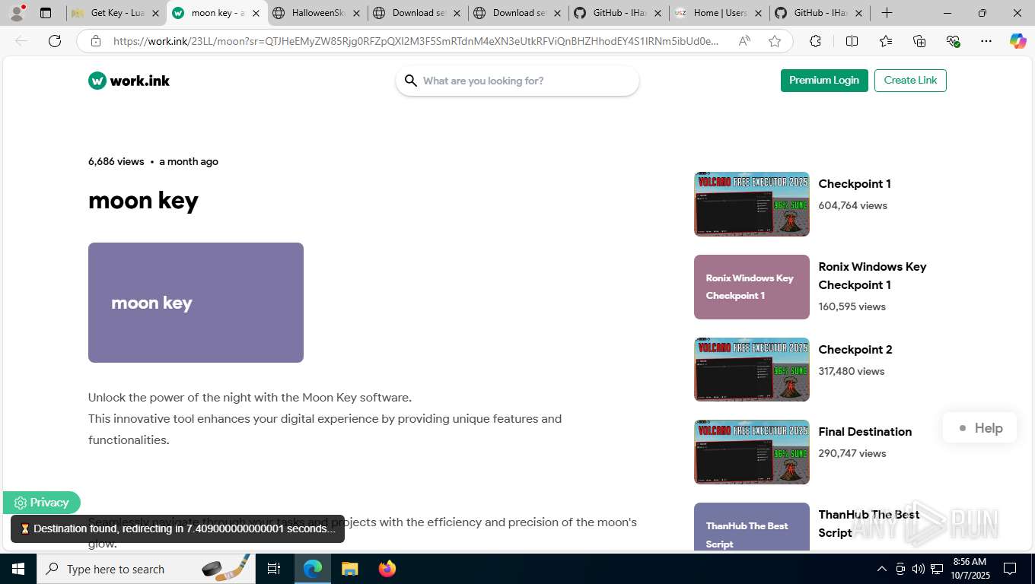Click the moon key purple card
This screenshot has height=584, width=1035.
pos(196,303)
